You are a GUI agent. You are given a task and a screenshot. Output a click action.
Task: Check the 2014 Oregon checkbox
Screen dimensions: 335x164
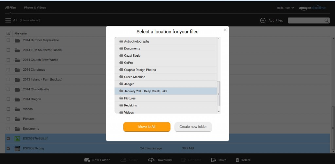coord(8,99)
